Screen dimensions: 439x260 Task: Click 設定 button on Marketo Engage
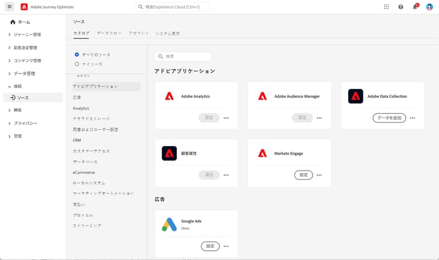point(303,175)
